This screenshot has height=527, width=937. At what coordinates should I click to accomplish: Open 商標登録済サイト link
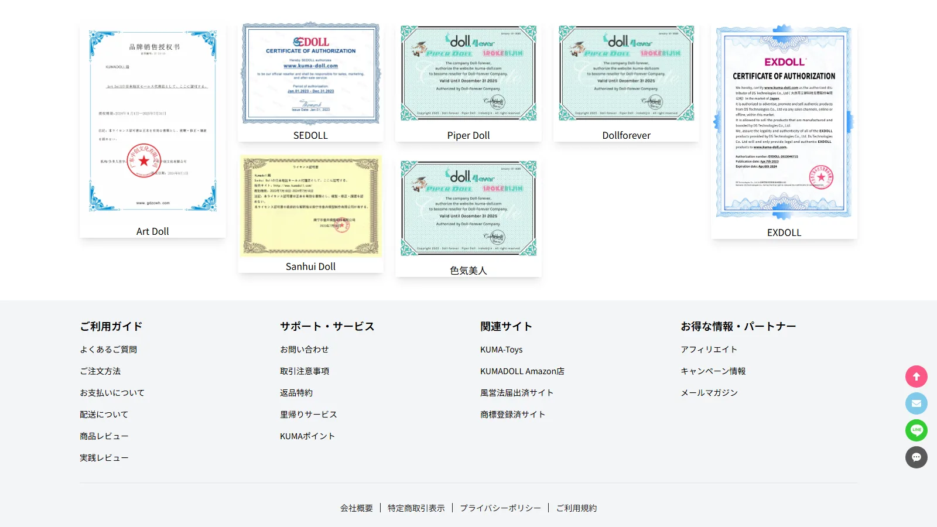click(x=513, y=415)
